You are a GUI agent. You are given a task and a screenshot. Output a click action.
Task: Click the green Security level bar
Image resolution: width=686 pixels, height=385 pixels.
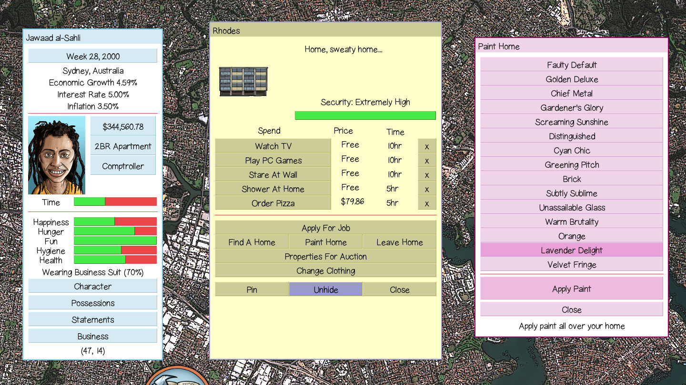(x=365, y=115)
